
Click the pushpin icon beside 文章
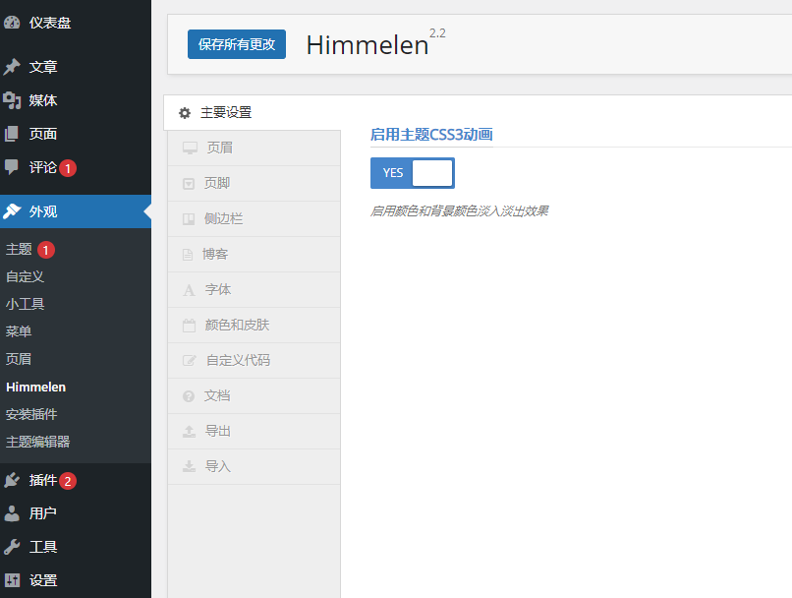pos(12,67)
